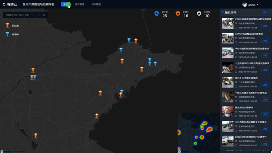Select the northernmost orange map marker
Image resolution: width=272 pixels, height=153 pixels.
point(136,41)
